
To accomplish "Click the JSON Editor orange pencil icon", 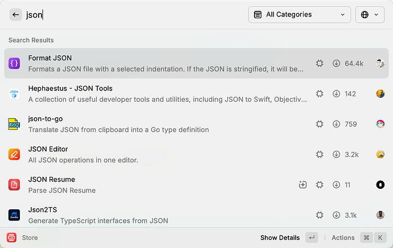I will coord(14,154).
